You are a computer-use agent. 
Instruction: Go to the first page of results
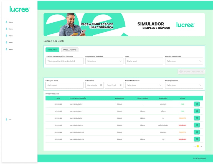tap(194, 146)
